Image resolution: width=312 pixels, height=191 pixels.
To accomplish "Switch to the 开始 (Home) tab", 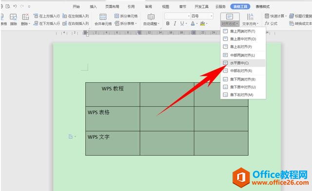I will pyautogui.click(x=76, y=6).
